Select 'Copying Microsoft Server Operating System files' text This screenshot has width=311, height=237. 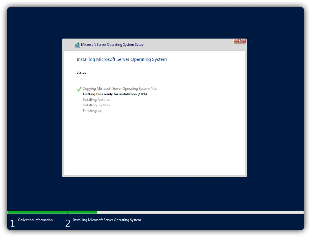click(120, 89)
